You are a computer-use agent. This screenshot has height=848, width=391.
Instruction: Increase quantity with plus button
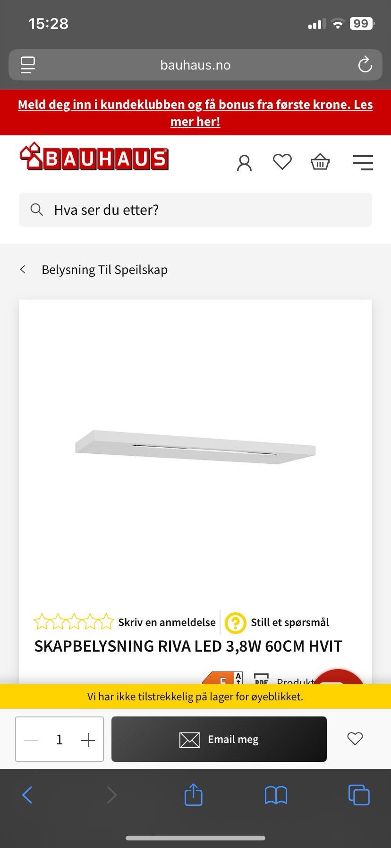click(x=88, y=740)
